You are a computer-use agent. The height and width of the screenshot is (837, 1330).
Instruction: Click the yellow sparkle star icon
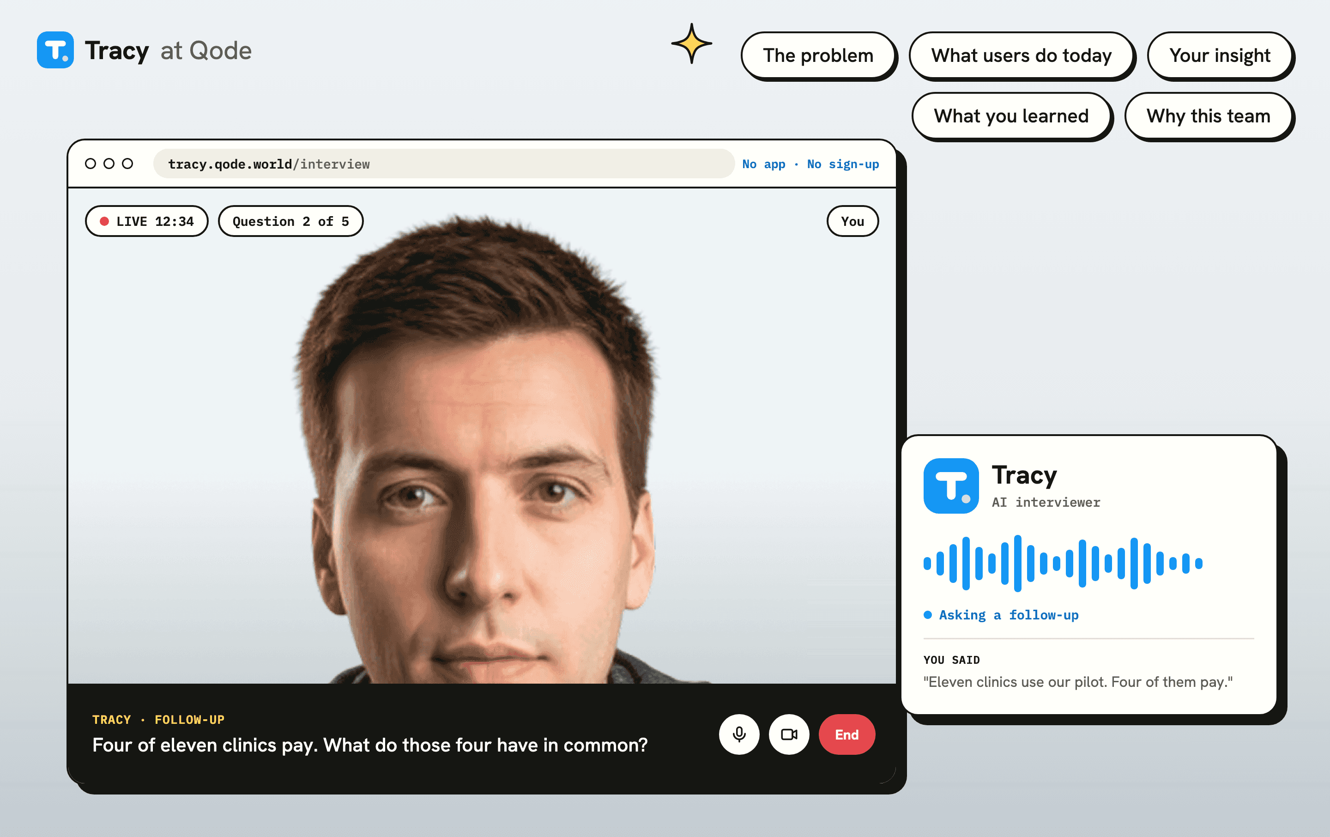coord(691,43)
